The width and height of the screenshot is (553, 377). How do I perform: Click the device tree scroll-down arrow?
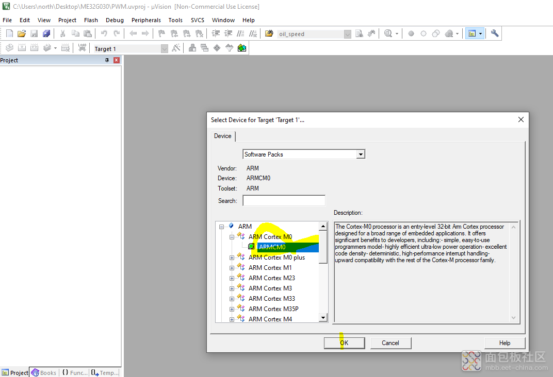click(323, 317)
